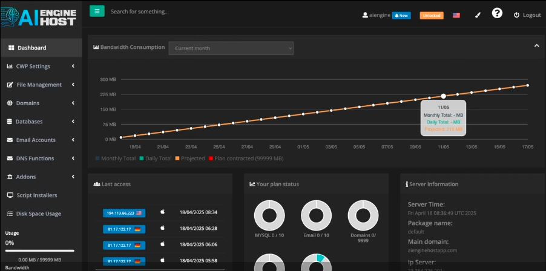Click the Search for something field
The width and height of the screenshot is (546, 271).
pyautogui.click(x=140, y=11)
